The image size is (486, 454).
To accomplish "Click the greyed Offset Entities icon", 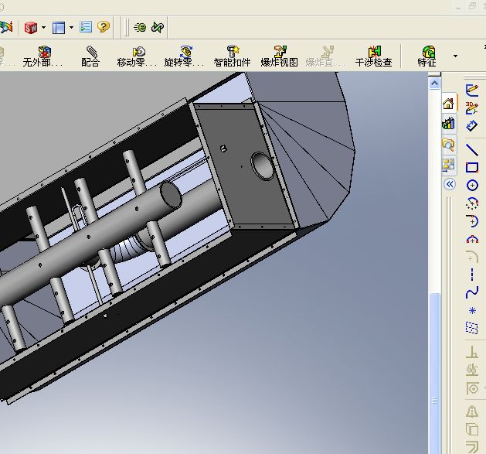I will click(x=472, y=448).
